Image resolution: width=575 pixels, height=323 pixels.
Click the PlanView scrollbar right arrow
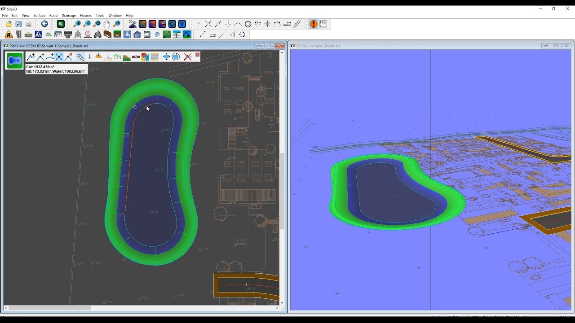point(277,308)
